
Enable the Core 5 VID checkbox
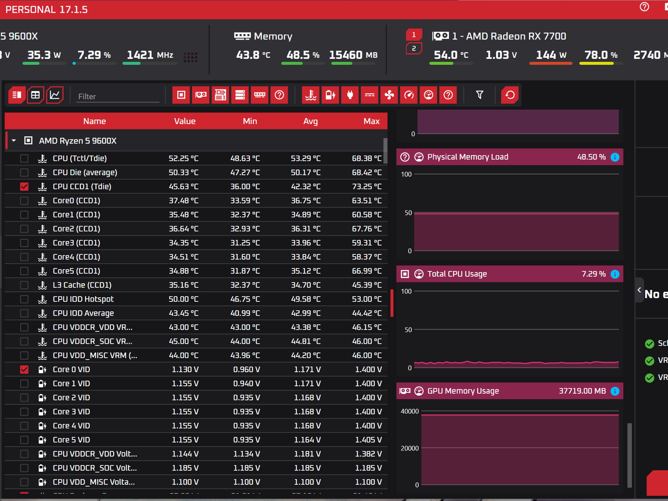[x=24, y=440]
